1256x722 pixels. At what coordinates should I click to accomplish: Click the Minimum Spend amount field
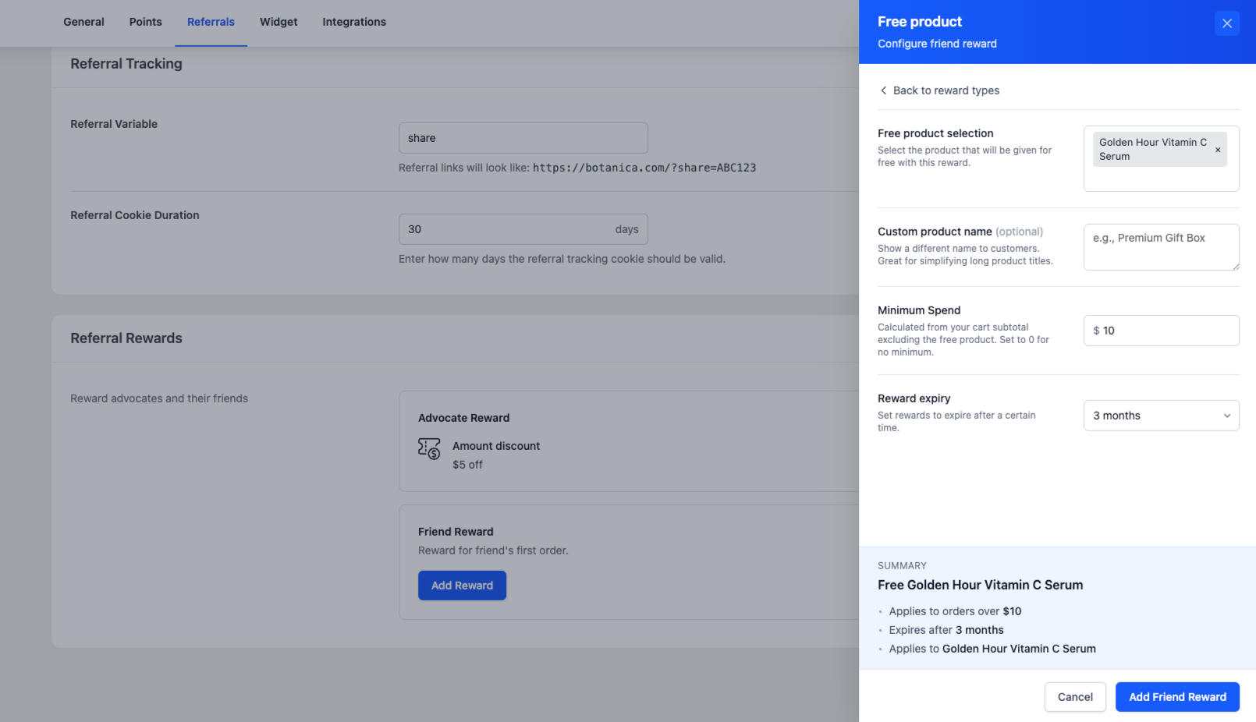pyautogui.click(x=1168, y=331)
